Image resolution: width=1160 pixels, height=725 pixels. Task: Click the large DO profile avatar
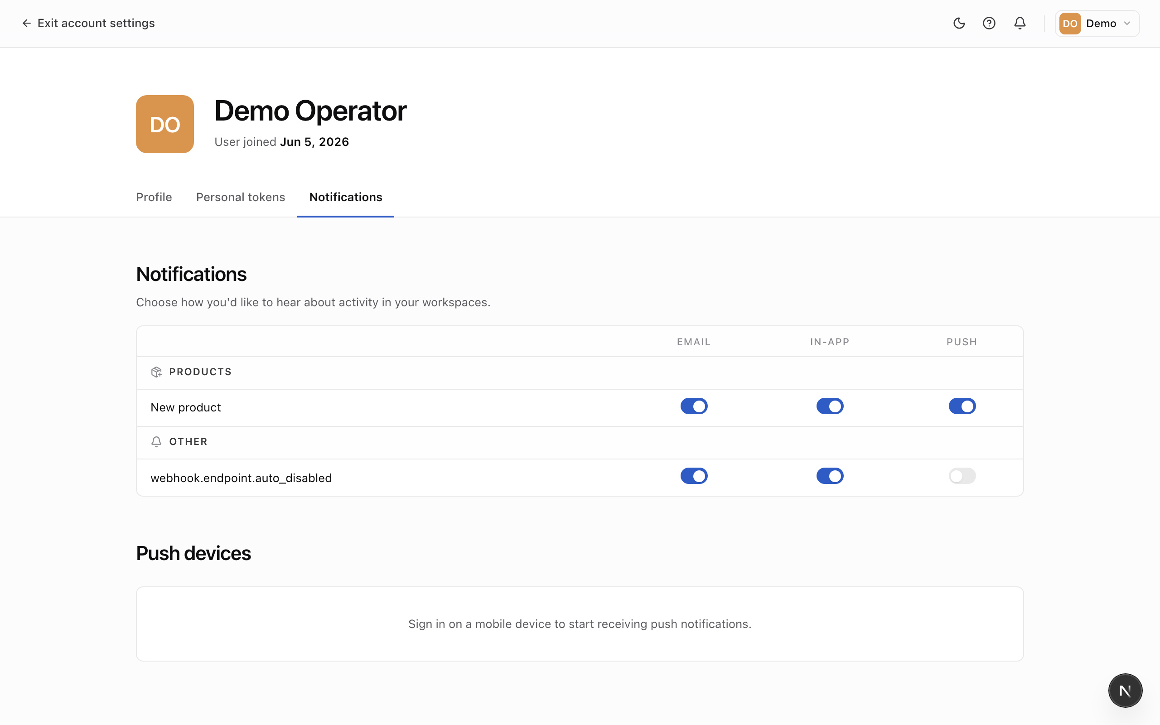point(165,124)
